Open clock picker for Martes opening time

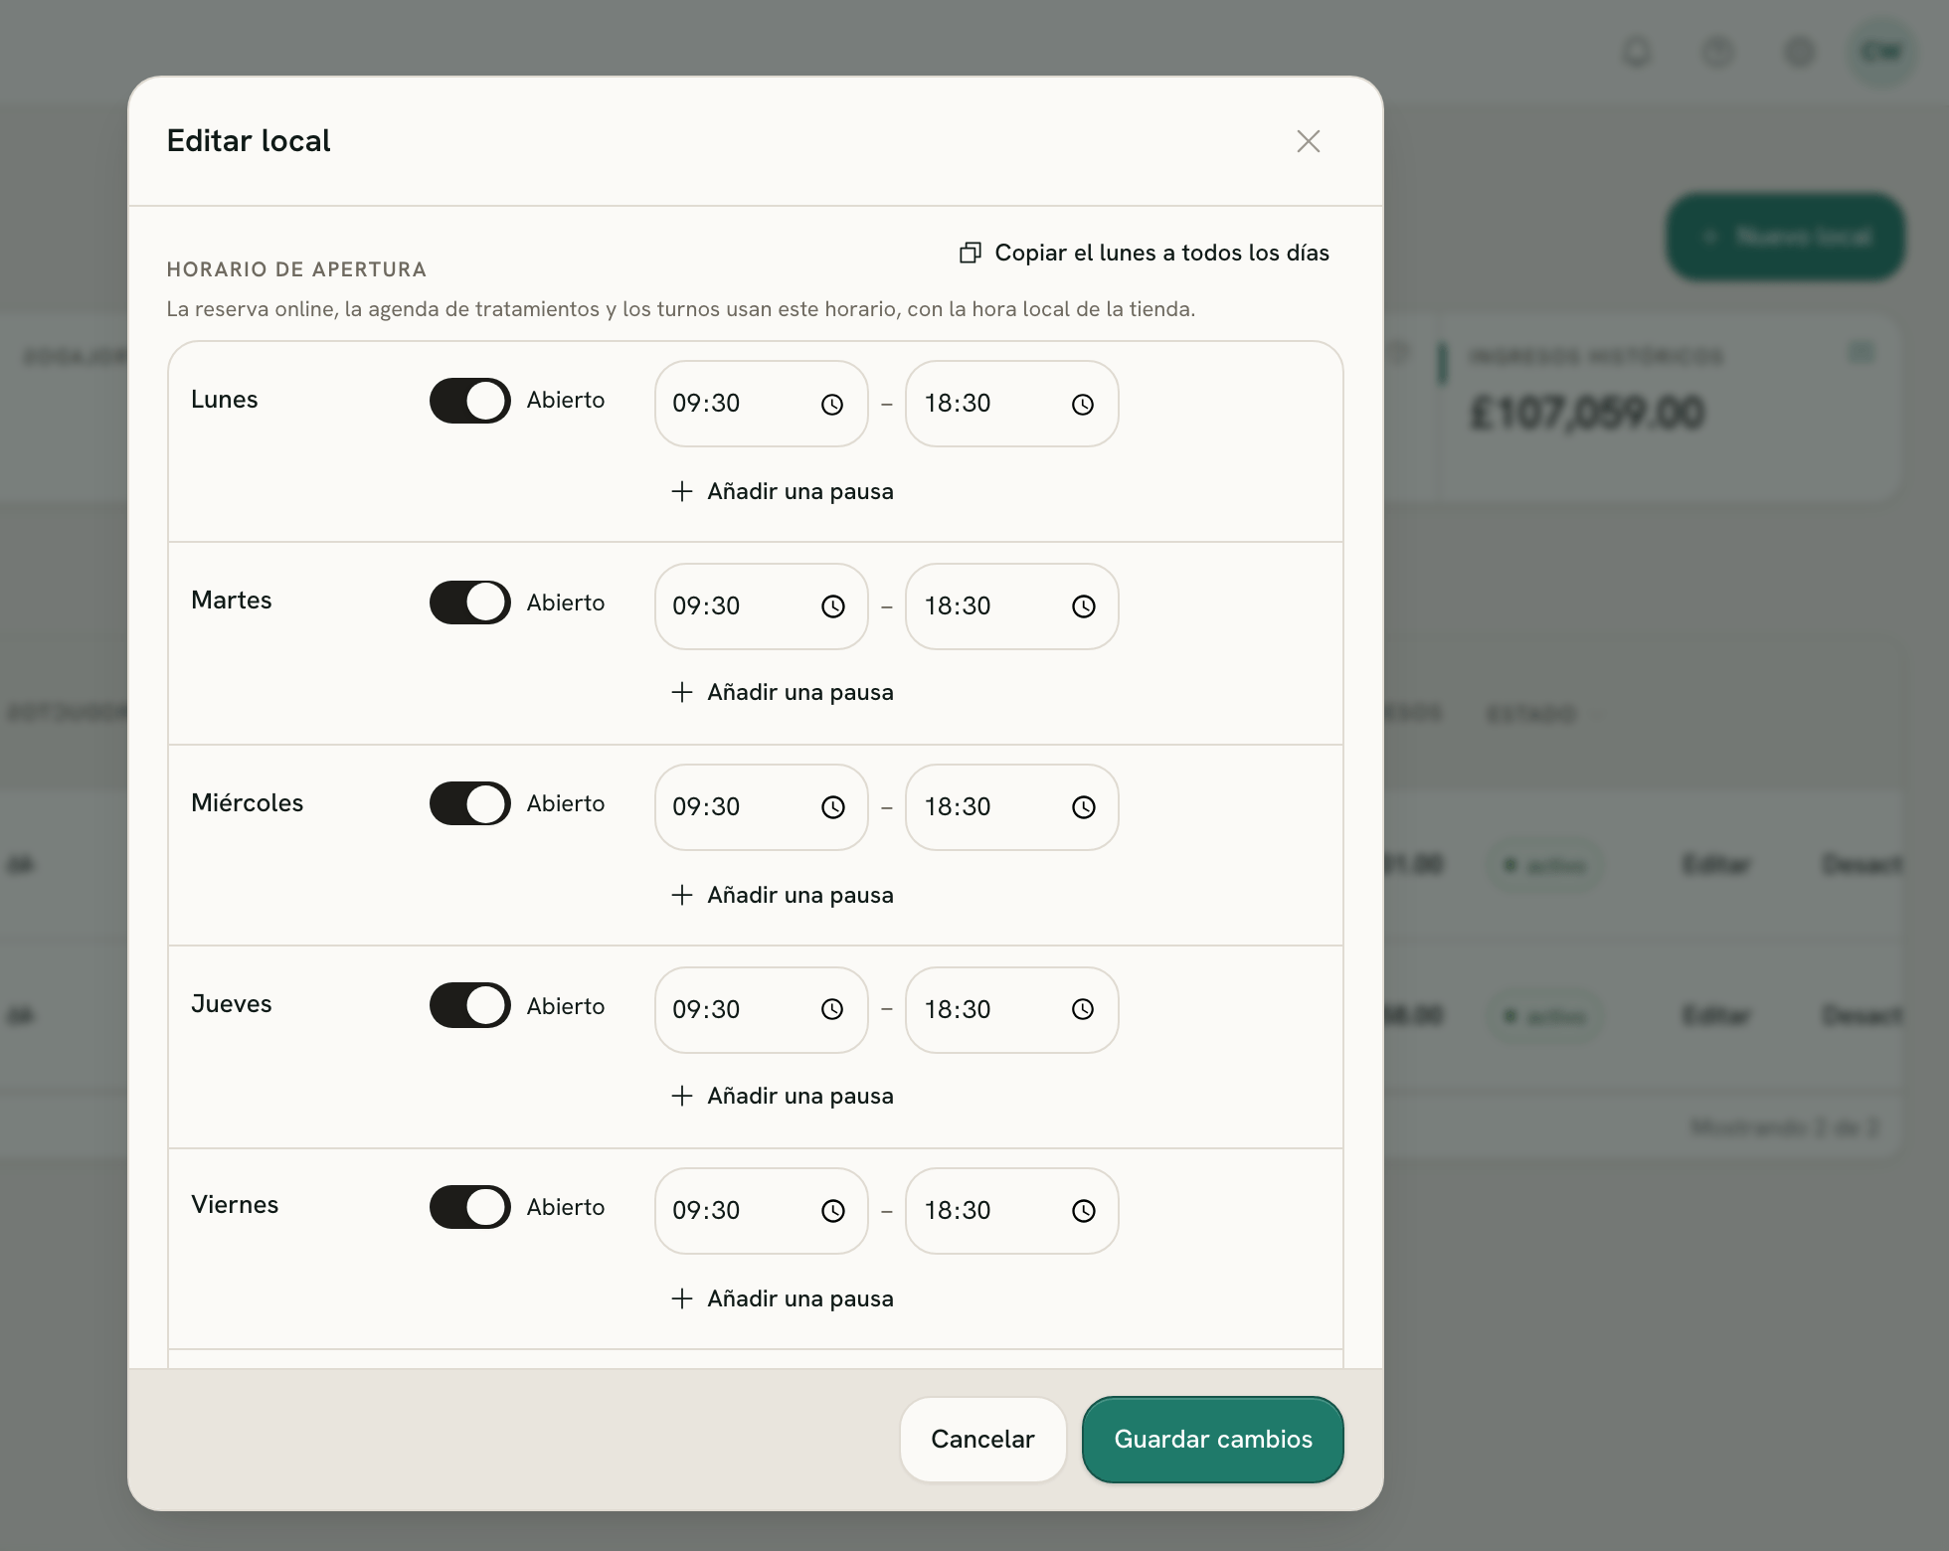[x=832, y=606]
